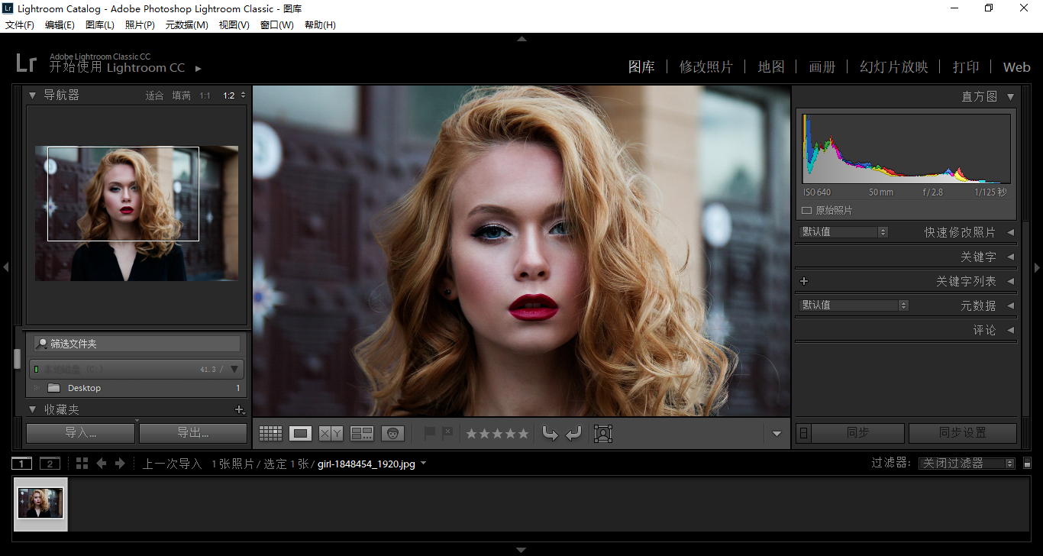Select the Loupe view icon
The width and height of the screenshot is (1043, 556).
pos(301,434)
